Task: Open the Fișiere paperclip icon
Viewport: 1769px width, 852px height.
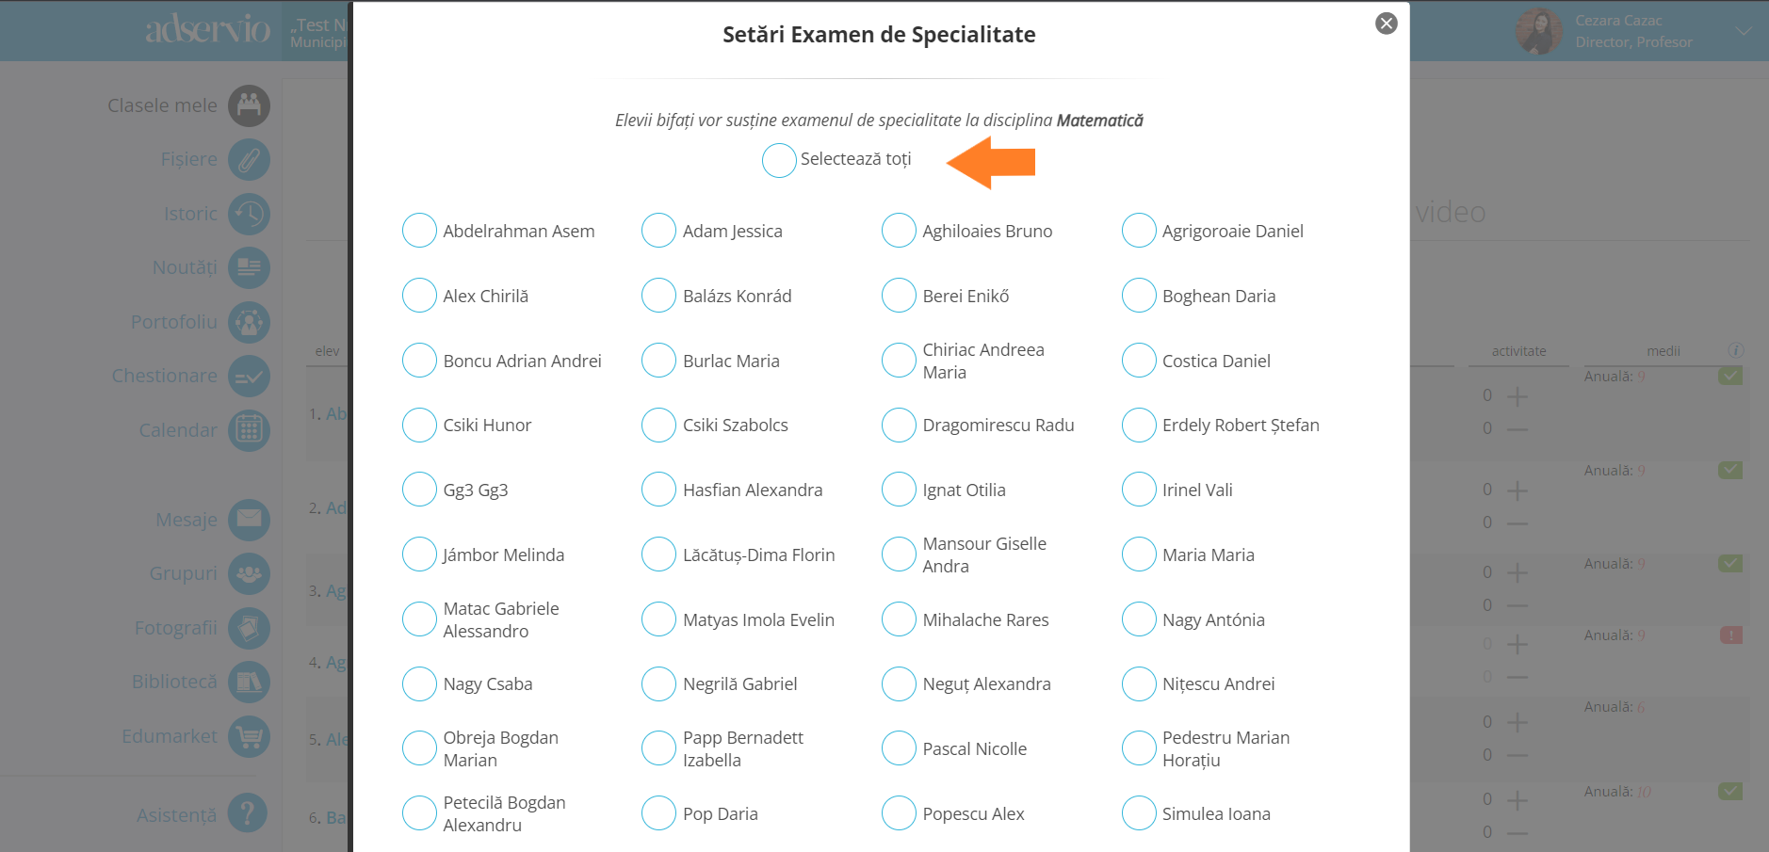Action: [249, 160]
